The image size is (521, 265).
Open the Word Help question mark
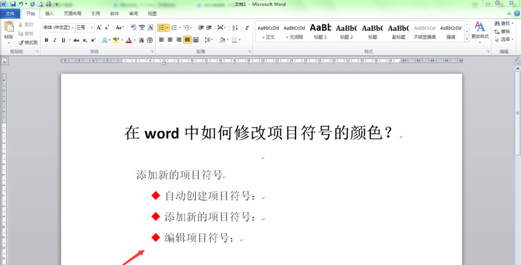[517, 14]
